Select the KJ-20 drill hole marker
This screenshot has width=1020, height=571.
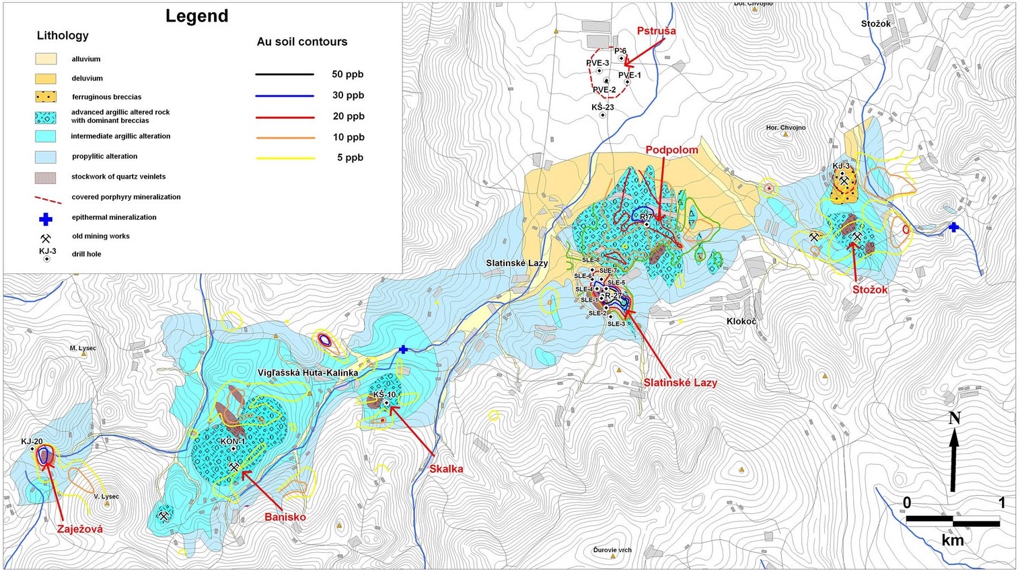click(x=32, y=449)
